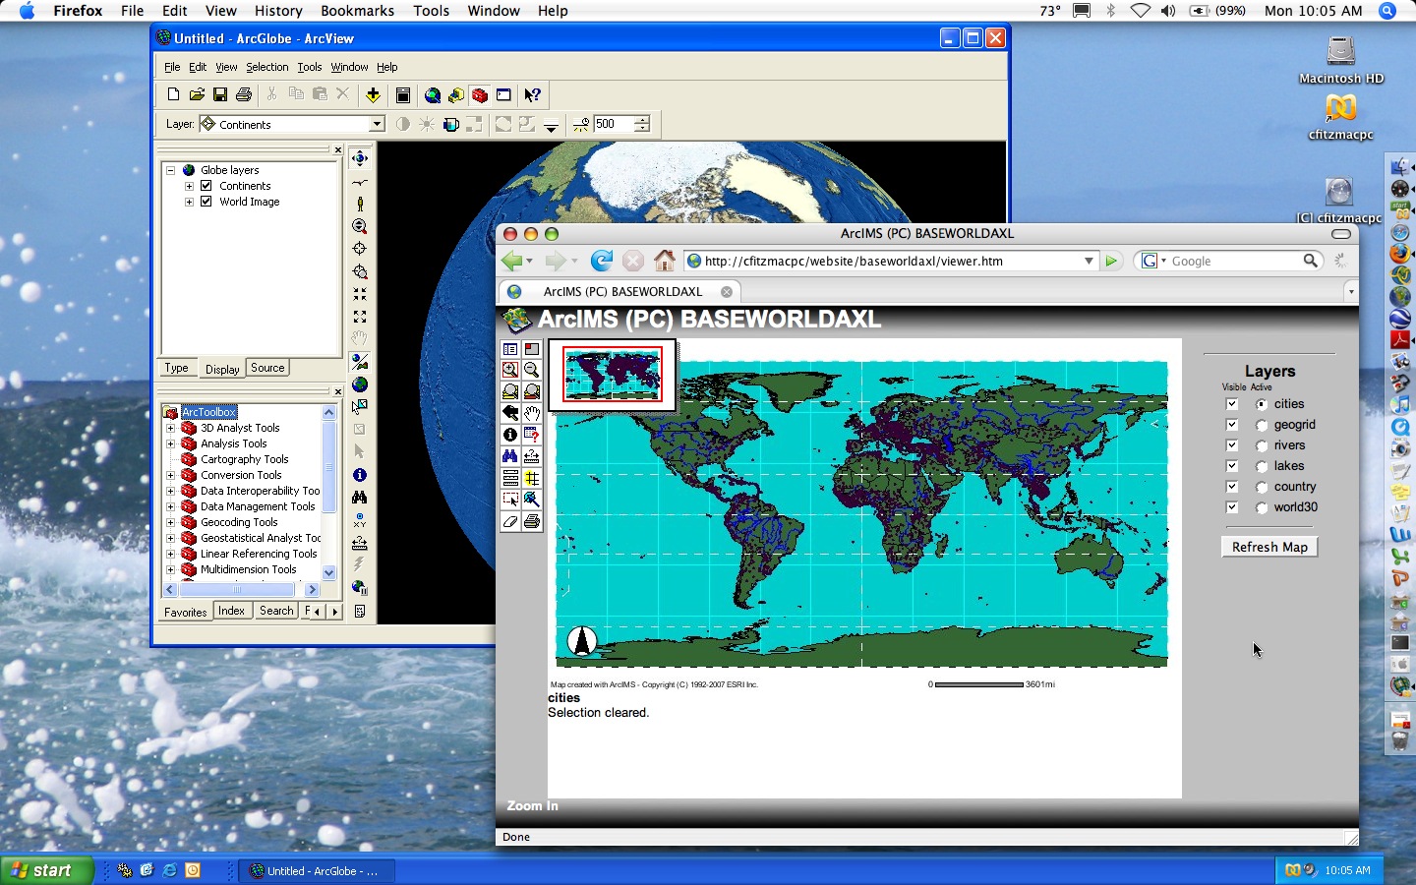This screenshot has height=885, width=1416.
Task: Open the search engine dropdown in Firefox
Action: coord(1153,261)
